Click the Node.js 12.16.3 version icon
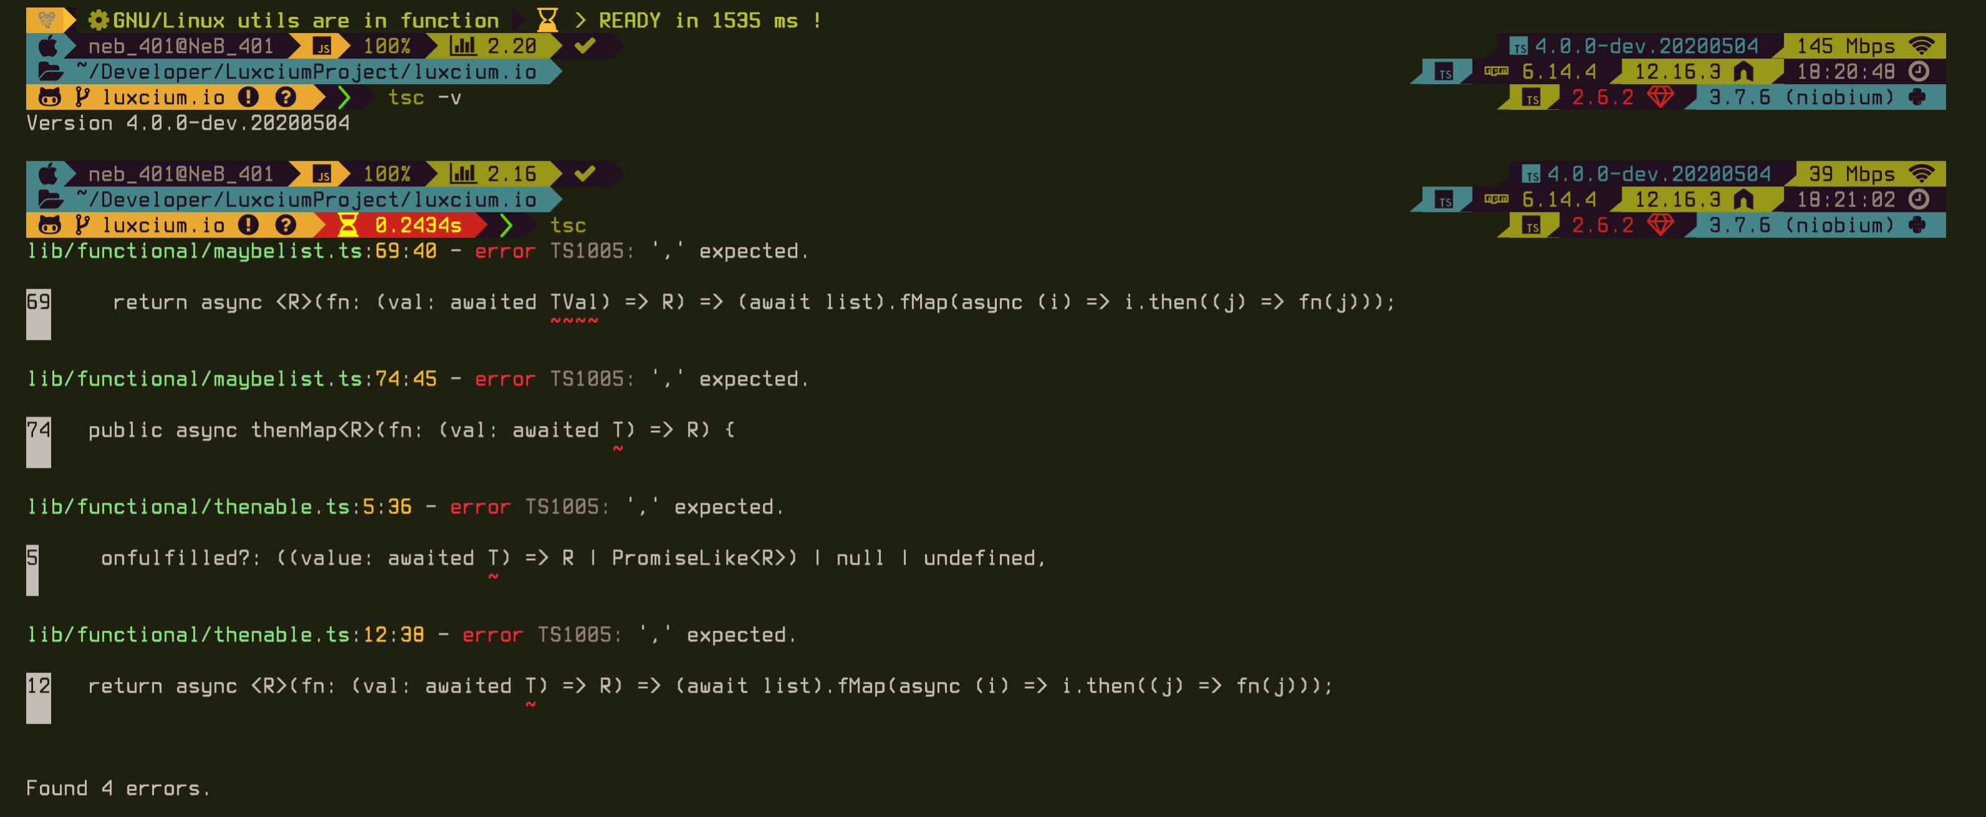 click(x=1762, y=71)
